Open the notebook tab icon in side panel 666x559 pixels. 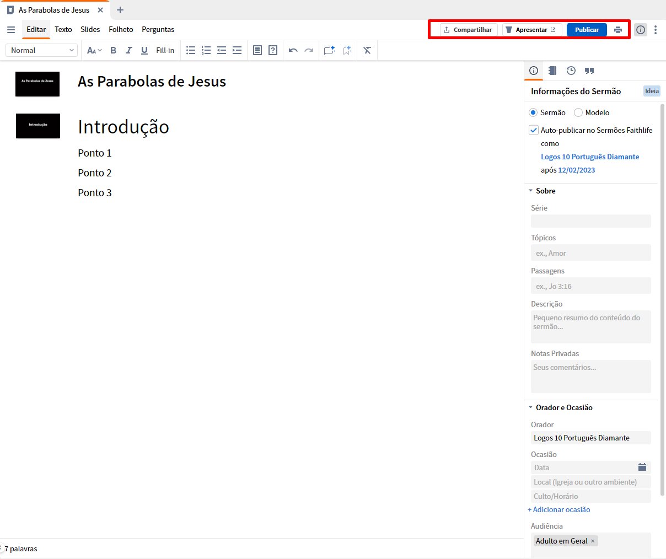[552, 71]
